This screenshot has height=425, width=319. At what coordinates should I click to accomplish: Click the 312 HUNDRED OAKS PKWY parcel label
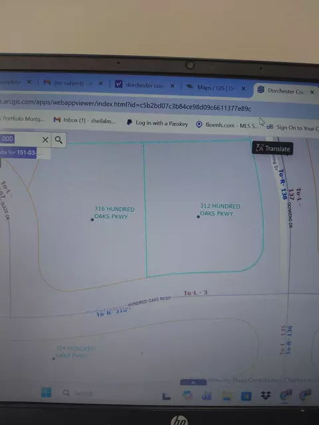click(220, 210)
